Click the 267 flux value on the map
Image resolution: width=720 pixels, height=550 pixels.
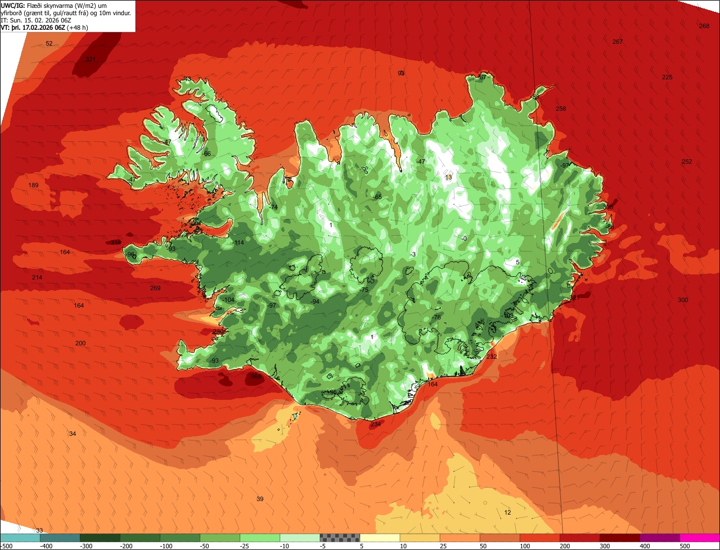coord(618,42)
